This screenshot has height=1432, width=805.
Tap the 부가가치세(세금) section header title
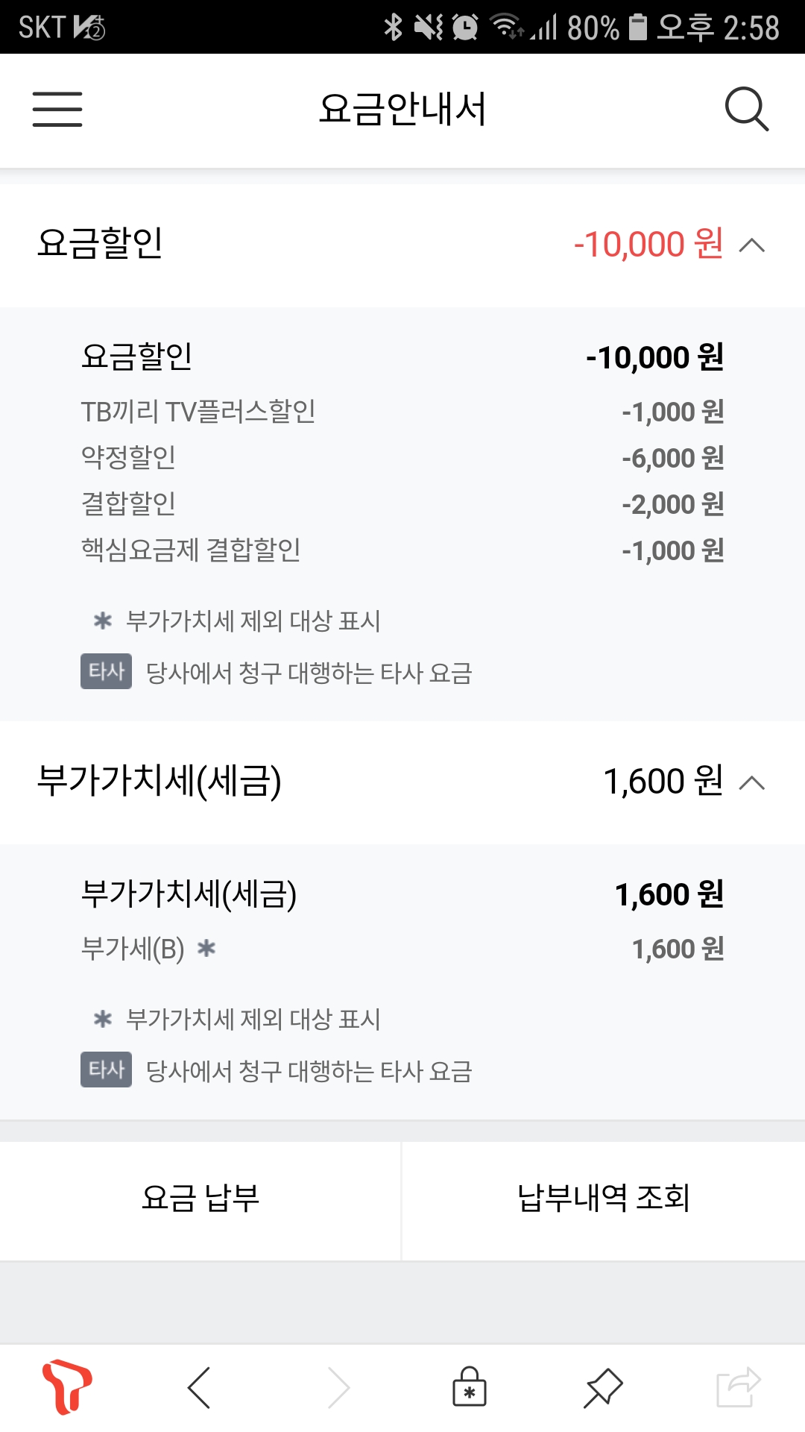(160, 782)
